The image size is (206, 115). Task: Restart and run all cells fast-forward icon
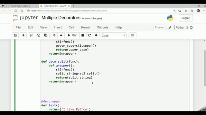[96, 35]
